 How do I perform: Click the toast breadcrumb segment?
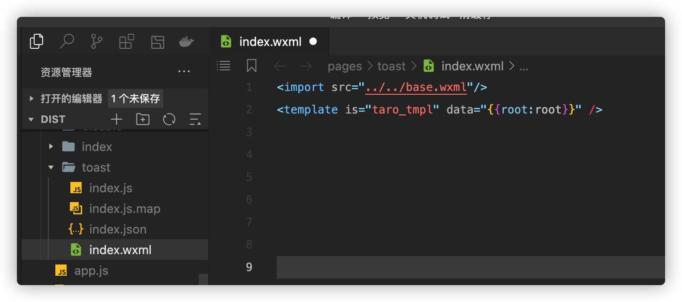point(391,66)
